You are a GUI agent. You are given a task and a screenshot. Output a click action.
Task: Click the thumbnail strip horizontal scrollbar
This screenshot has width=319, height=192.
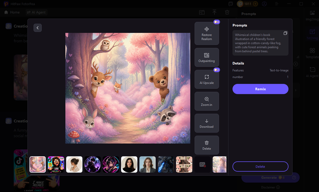click(x=43, y=175)
